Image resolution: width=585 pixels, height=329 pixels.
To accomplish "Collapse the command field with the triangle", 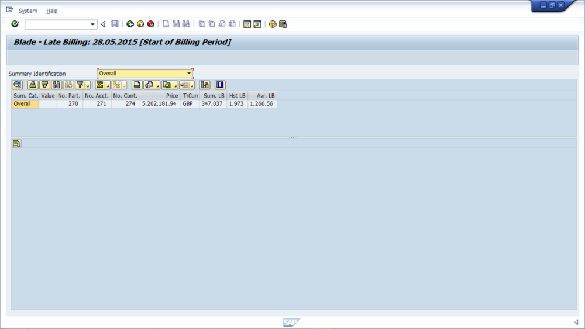I will [104, 24].
